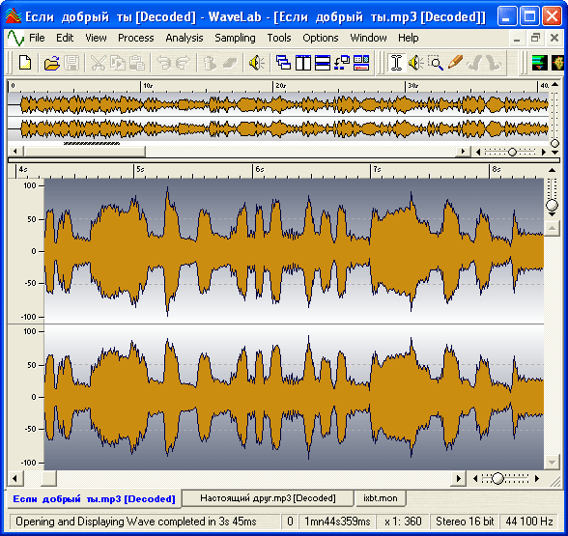The height and width of the screenshot is (536, 568).
Task: Click main waveform vertical scrollbar down arrow
Action: click(x=553, y=462)
